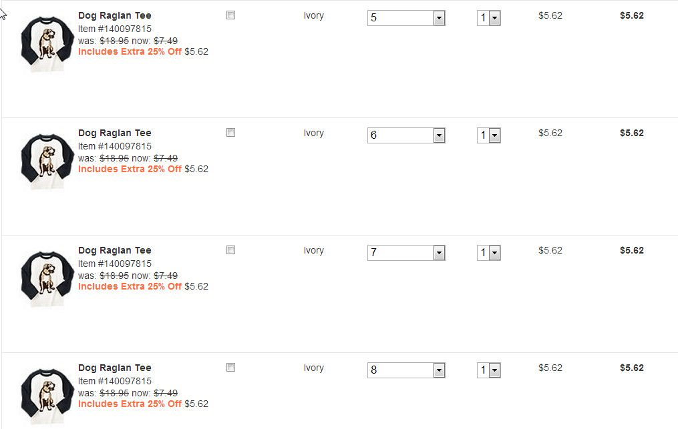
Task: Open the size dropdown showing 7
Action: tap(406, 253)
